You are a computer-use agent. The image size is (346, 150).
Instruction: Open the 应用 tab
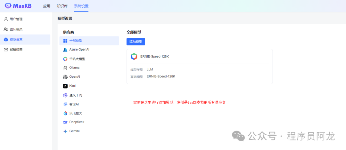[x=46, y=6]
